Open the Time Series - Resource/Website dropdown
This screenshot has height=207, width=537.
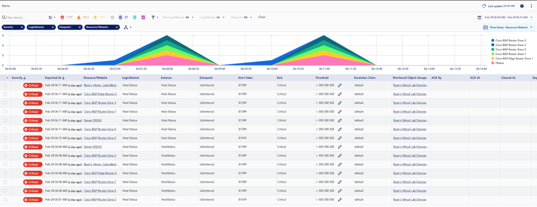pos(508,27)
